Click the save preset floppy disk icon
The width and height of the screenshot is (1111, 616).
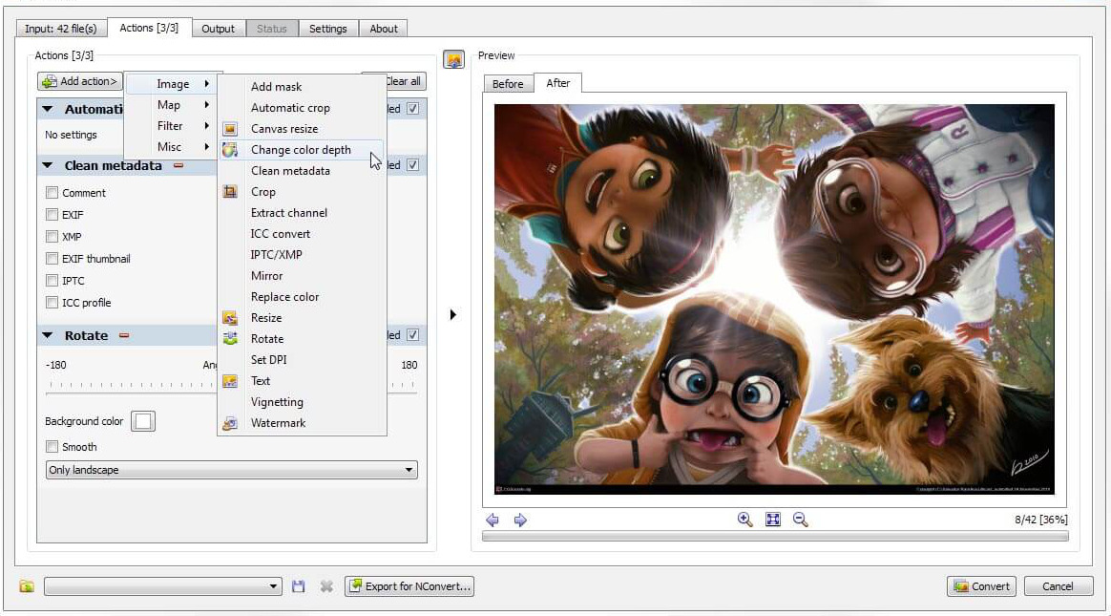coord(299,586)
